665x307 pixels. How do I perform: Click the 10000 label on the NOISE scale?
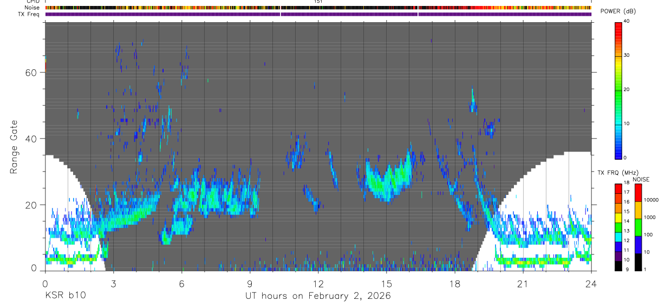[x=651, y=200]
